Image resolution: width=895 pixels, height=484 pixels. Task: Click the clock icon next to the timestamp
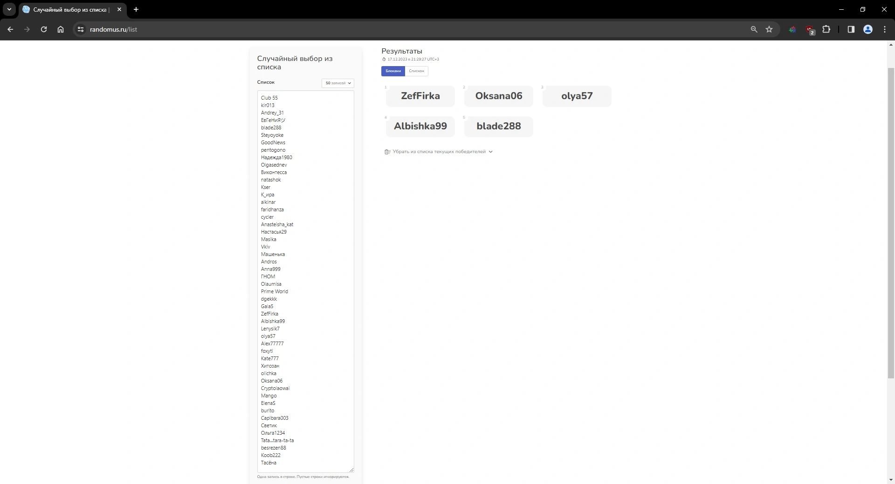(384, 59)
